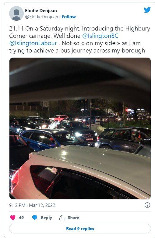Open Elodie Denjean's profile avatar

click(16, 13)
